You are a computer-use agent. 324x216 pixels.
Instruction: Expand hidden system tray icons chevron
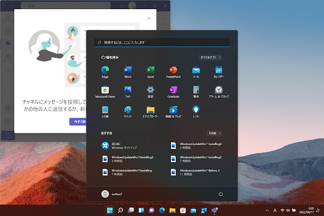click(267, 210)
